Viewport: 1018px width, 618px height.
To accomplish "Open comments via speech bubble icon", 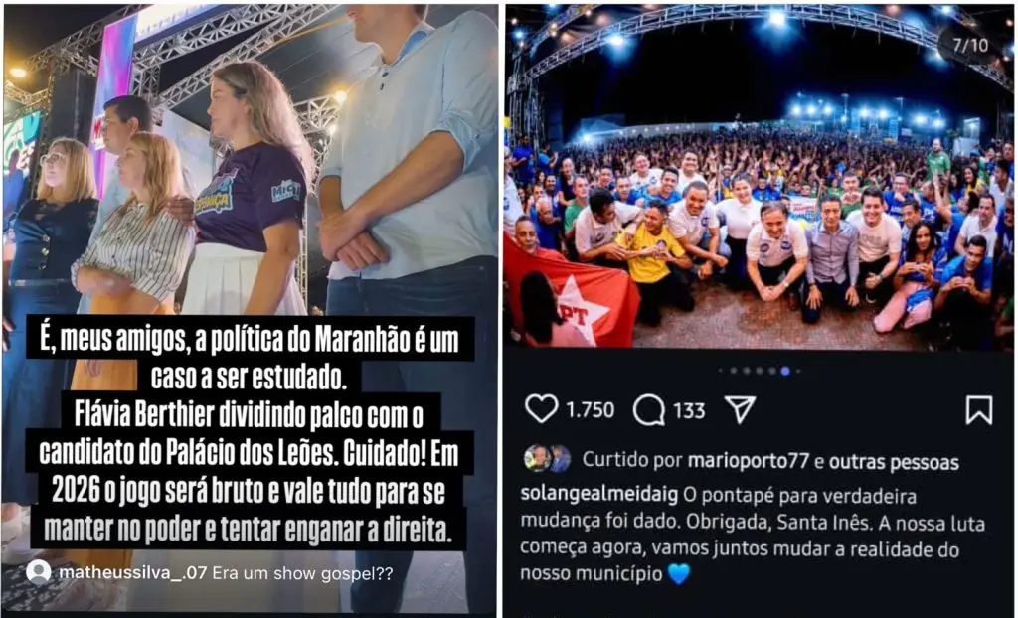I will pyautogui.click(x=648, y=410).
